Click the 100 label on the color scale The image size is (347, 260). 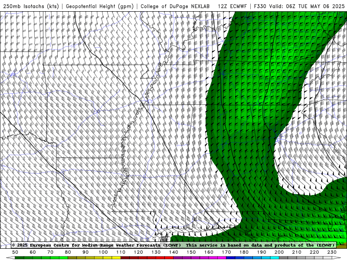[103, 252]
